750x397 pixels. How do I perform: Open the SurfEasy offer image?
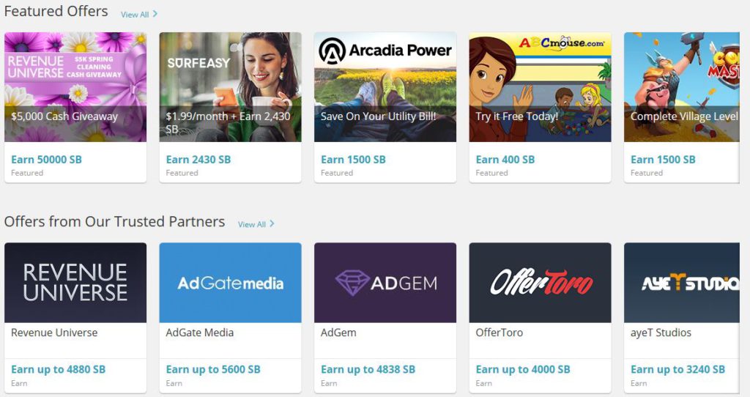coord(230,87)
